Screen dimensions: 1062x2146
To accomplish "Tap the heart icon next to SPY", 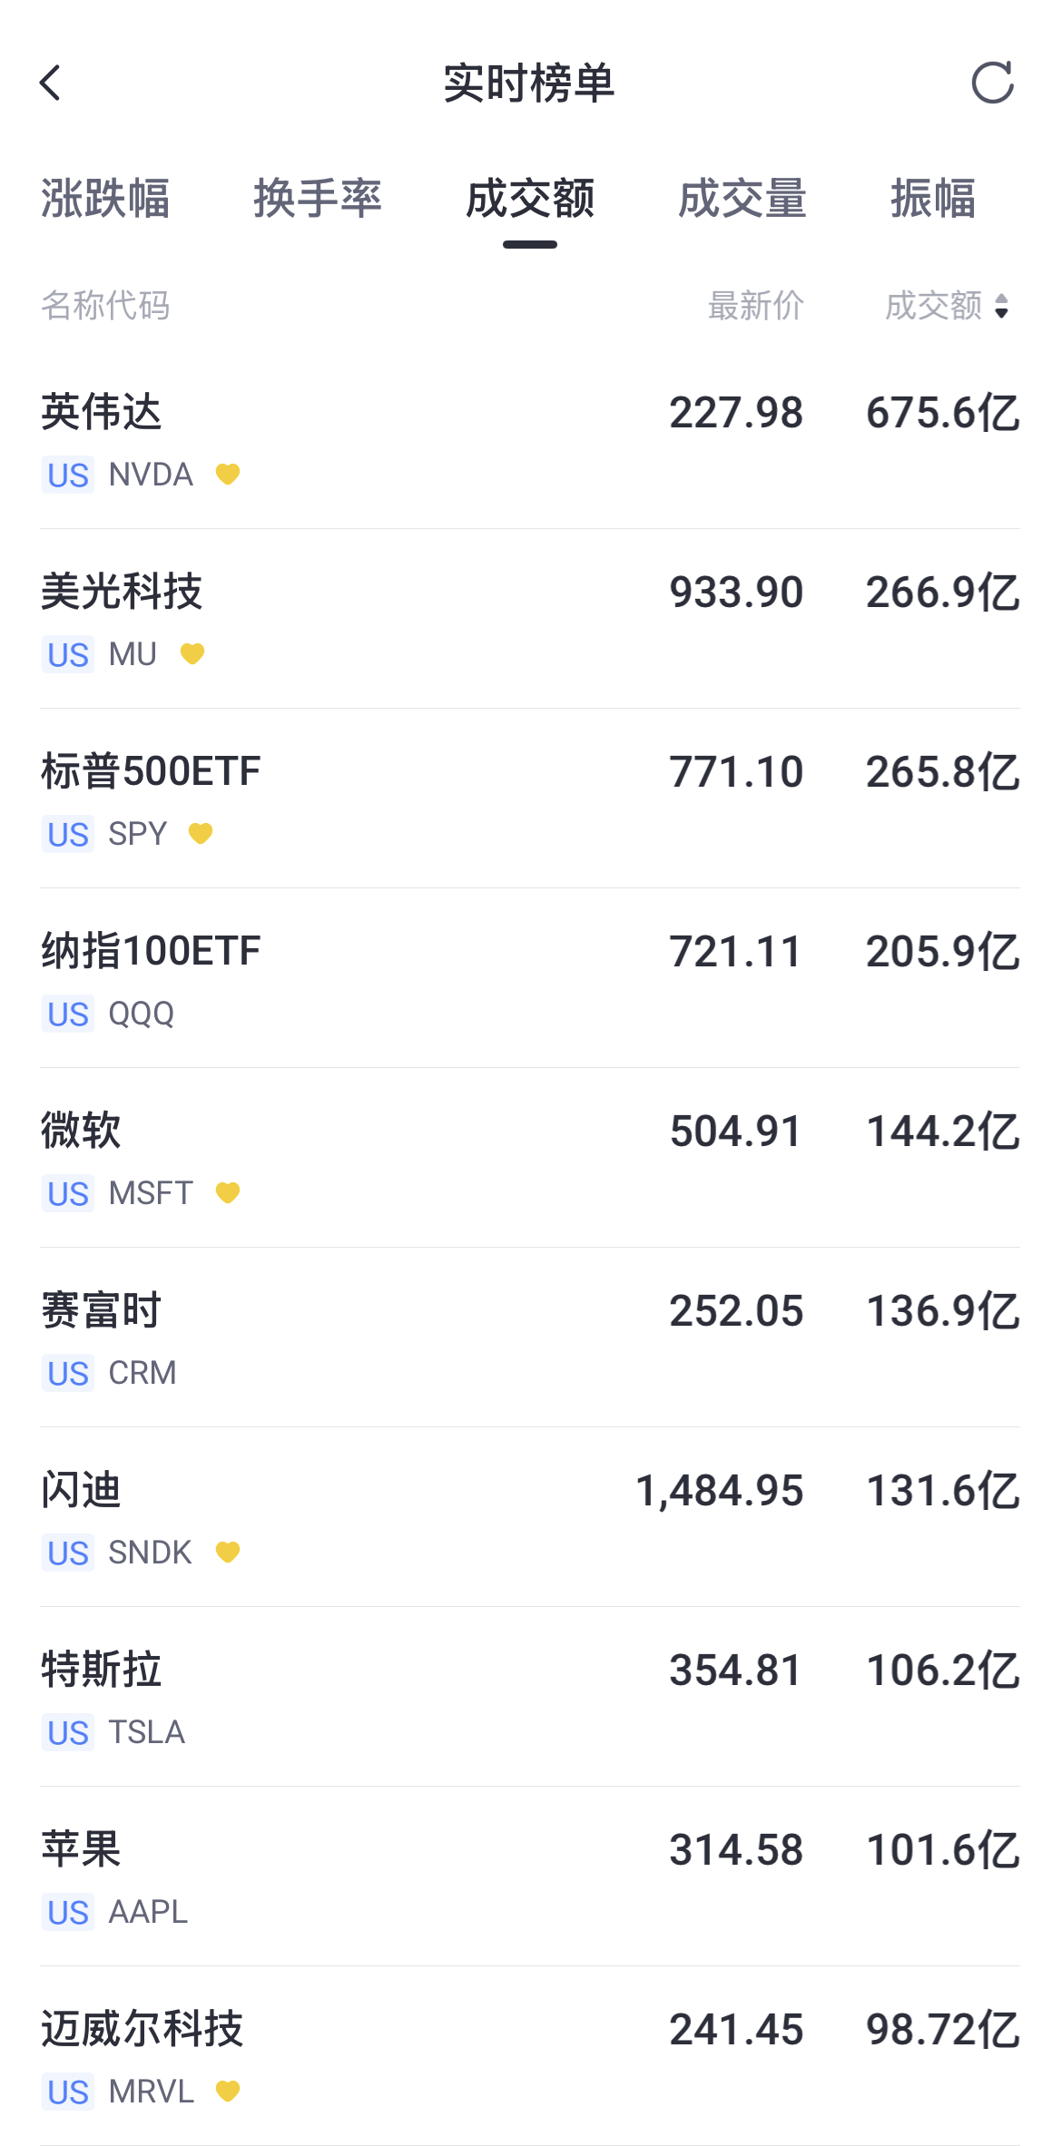I will [201, 833].
